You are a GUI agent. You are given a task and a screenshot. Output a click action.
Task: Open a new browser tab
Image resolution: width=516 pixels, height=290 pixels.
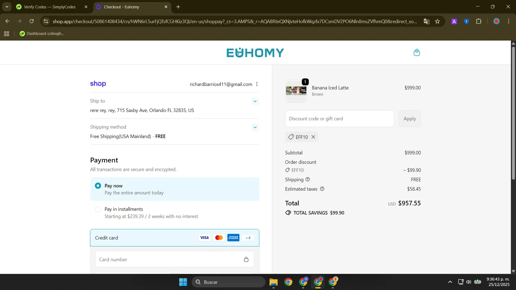pos(178,7)
